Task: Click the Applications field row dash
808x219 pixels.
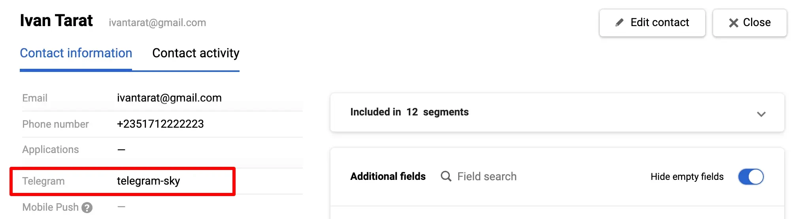Action: coord(121,150)
